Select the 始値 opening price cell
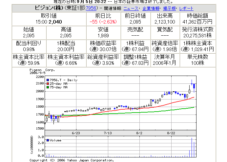 click(x=29, y=33)
